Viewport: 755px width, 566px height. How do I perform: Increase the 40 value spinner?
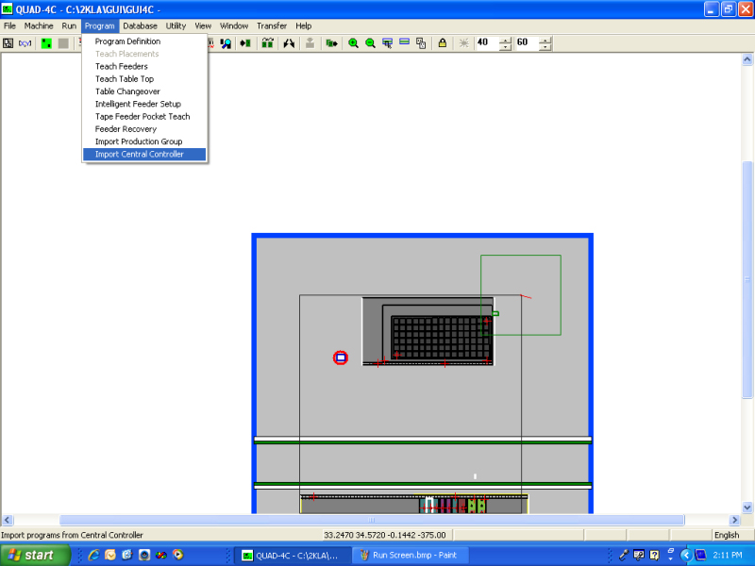(505, 40)
